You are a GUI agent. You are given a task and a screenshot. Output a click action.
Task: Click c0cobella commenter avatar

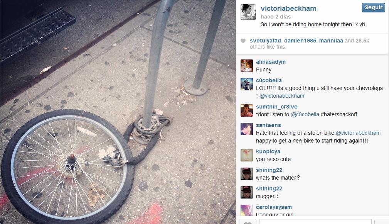pos(247,84)
